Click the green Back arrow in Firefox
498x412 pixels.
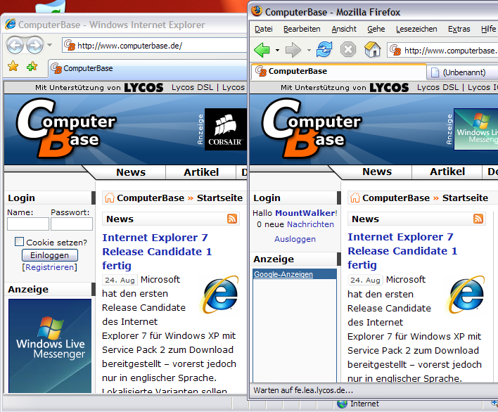(262, 50)
